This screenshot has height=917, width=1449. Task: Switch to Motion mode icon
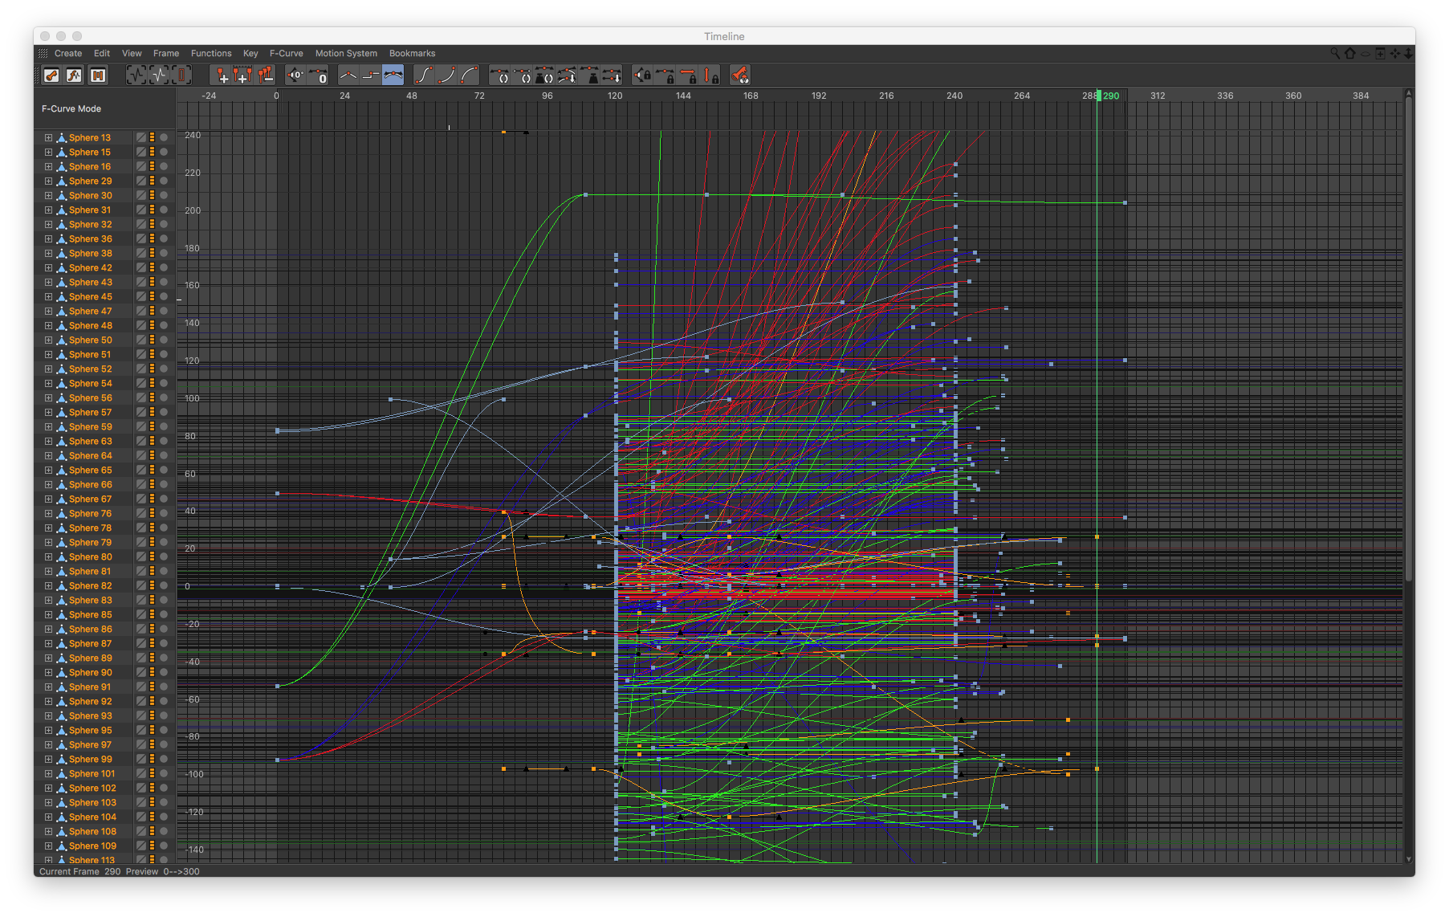[x=97, y=75]
